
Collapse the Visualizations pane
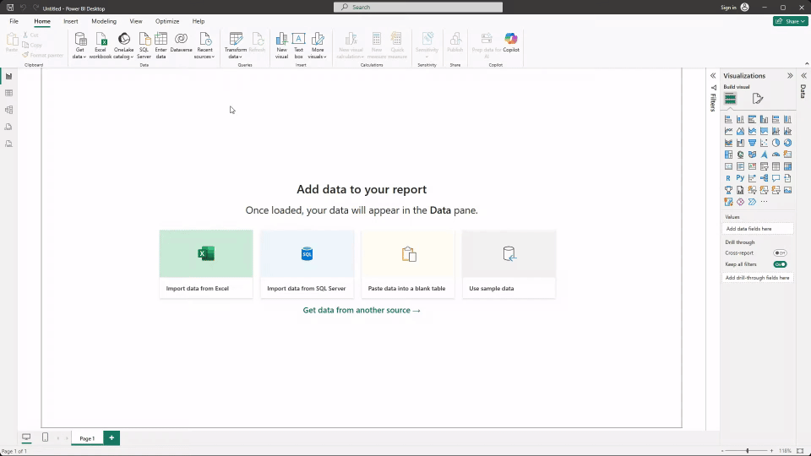coord(790,75)
